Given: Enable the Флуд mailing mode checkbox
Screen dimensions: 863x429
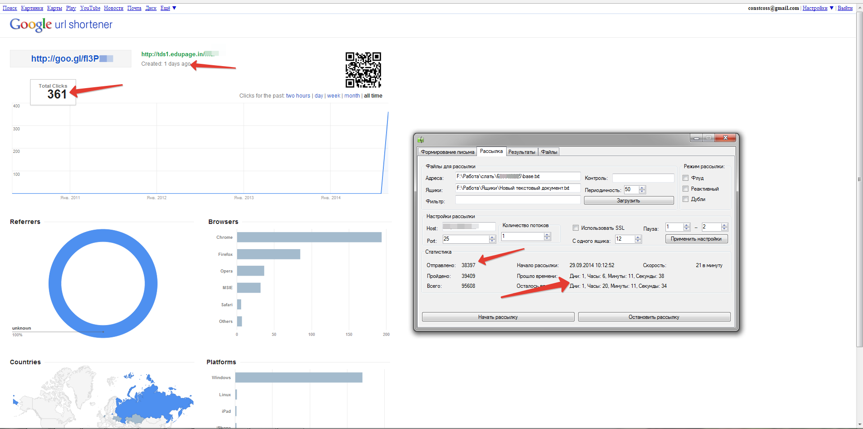Looking at the screenshot, I should click(x=686, y=178).
